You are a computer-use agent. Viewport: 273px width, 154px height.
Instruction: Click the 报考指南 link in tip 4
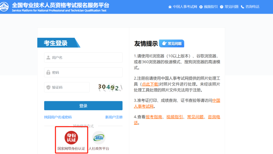154,117
